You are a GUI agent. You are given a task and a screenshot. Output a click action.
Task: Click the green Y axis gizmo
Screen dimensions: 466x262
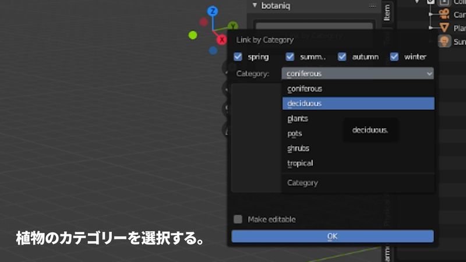233,26
